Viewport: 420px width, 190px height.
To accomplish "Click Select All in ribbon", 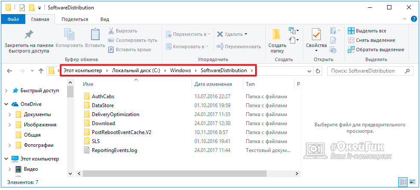I will [x=367, y=31].
